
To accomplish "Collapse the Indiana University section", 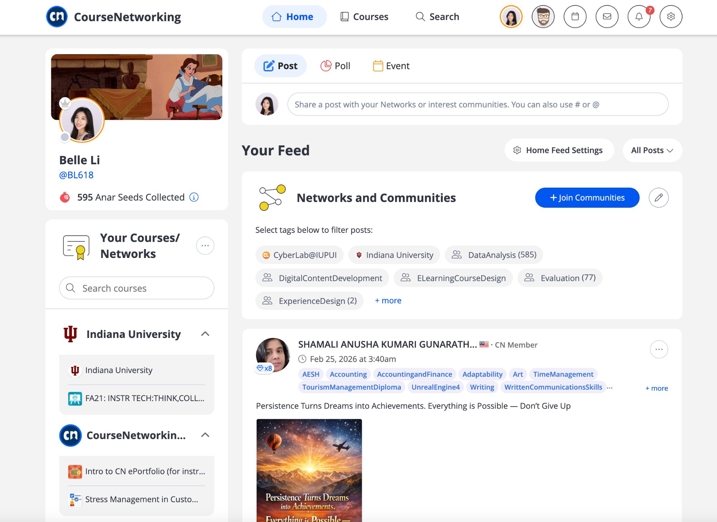I will 205,334.
